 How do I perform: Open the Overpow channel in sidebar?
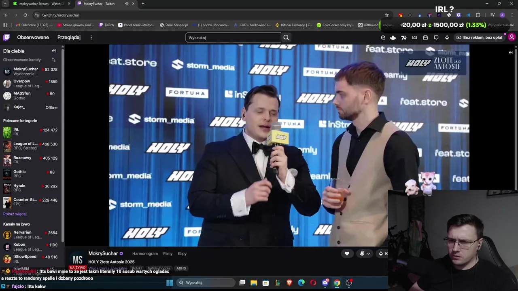pos(31,83)
